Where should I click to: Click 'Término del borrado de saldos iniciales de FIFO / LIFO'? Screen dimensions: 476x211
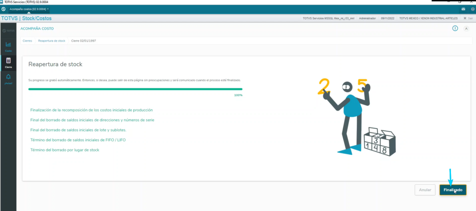(78, 140)
